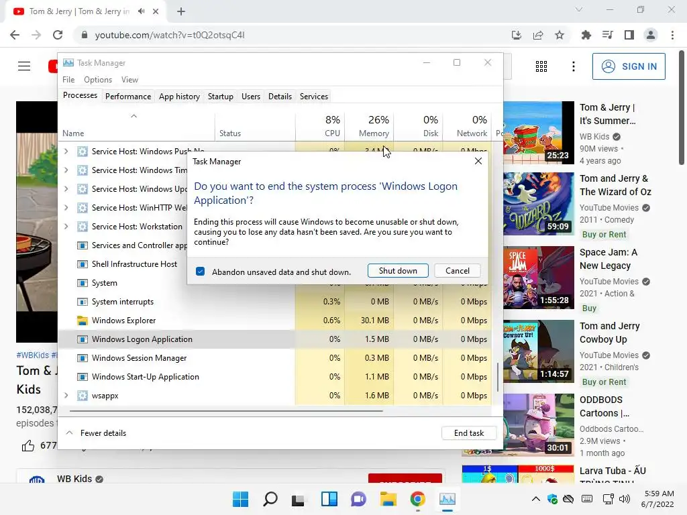Open Task Manager View menu
Screen dimensions: 687x515
[129, 80]
